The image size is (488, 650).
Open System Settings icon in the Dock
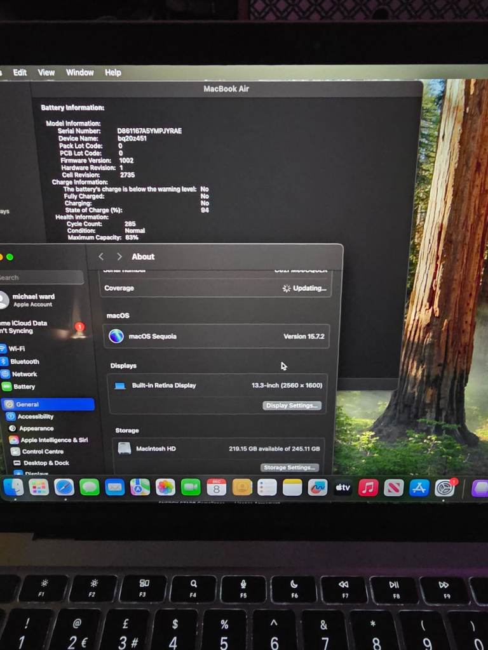coord(444,488)
